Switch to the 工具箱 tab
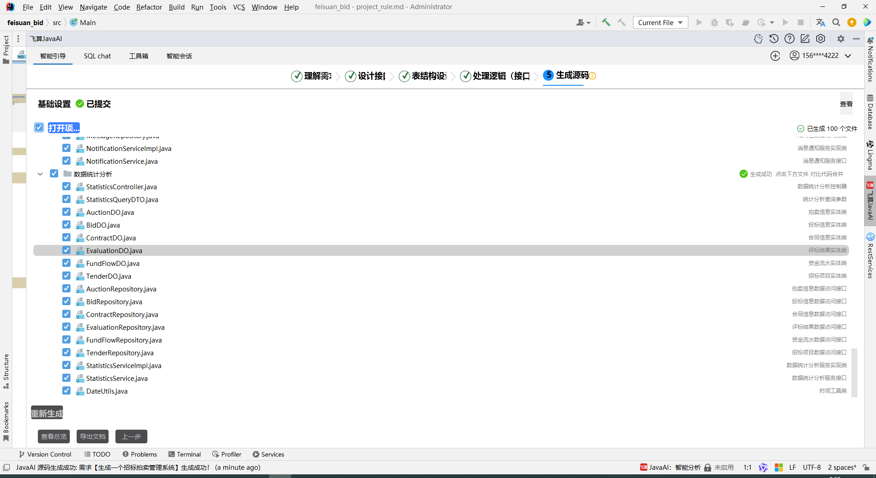 139,56
